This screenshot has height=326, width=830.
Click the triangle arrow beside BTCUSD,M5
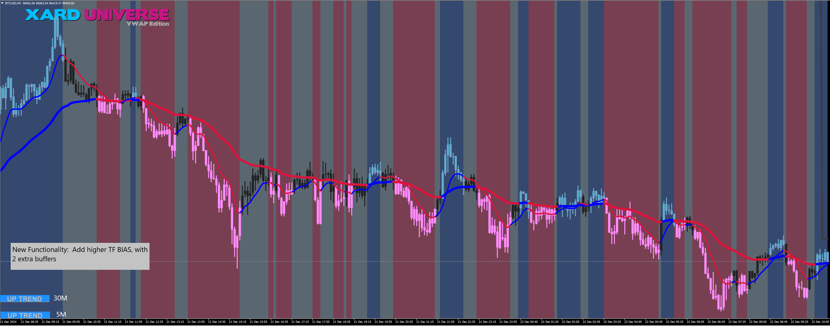3,3
